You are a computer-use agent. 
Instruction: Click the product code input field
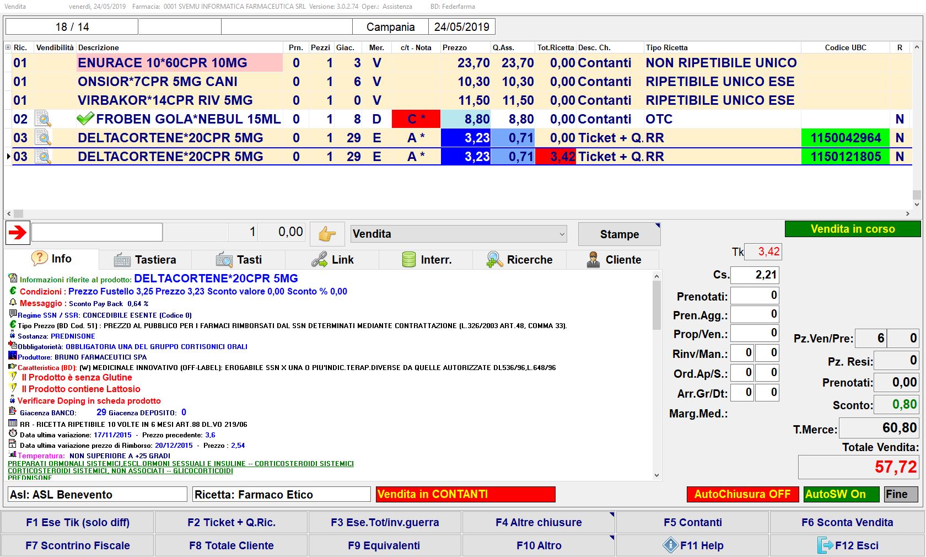tap(97, 232)
